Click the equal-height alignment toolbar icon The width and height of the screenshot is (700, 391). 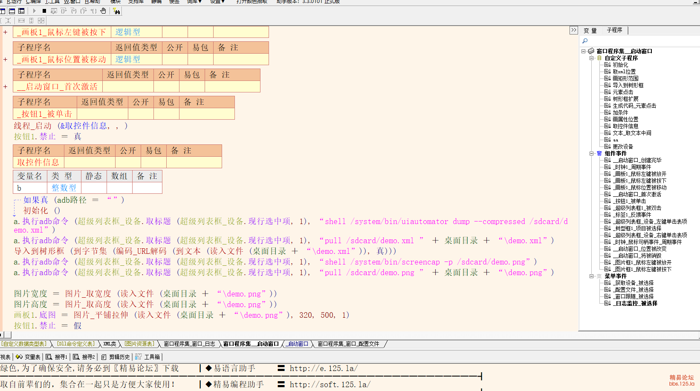(x=31, y=20)
